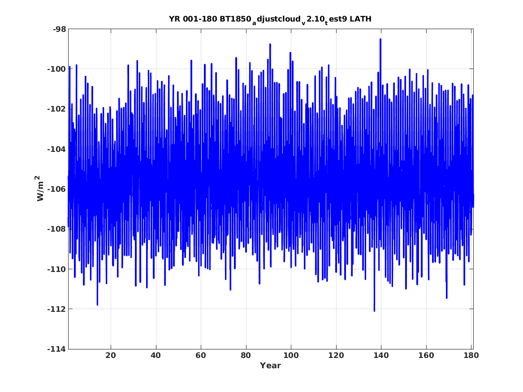Click y-axis tick label -104
Image resolution: width=523 pixels, height=392 pixels.
(57, 149)
